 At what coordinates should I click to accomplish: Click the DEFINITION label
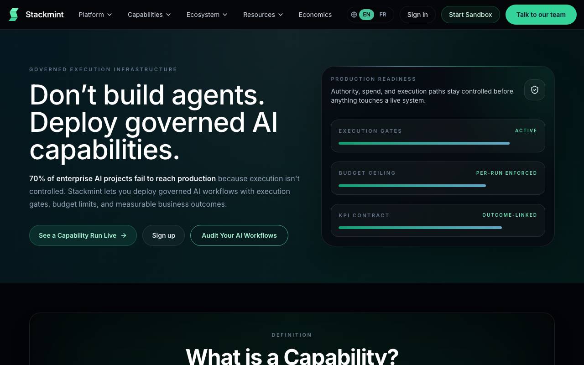pos(292,335)
